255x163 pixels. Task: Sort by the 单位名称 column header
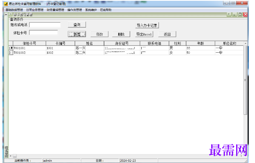pyautogui.click(x=229, y=43)
